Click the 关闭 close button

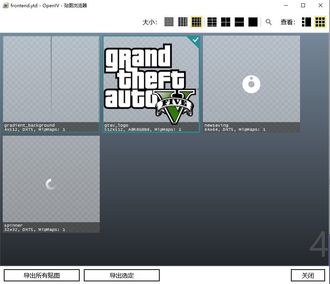tap(308, 275)
